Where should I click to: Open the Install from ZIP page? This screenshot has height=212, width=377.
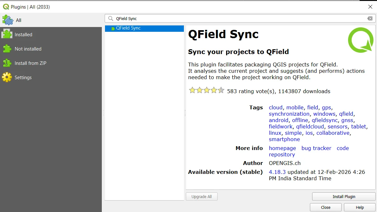[x=30, y=63]
